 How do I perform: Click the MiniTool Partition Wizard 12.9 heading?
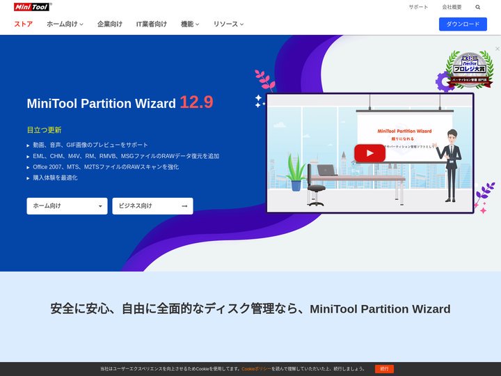[120, 102]
